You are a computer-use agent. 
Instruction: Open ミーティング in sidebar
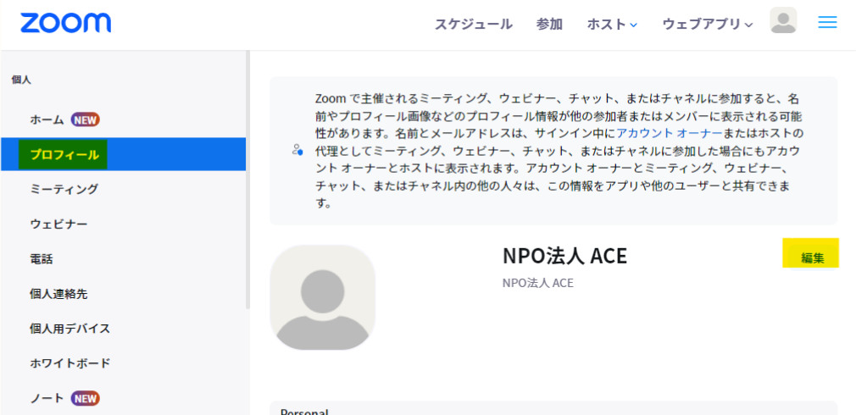pos(64,189)
